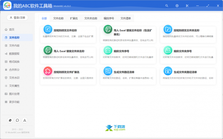Open 按规则修改文件夹名称 card title
The height and width of the screenshot is (139, 223).
(x=186, y=30)
